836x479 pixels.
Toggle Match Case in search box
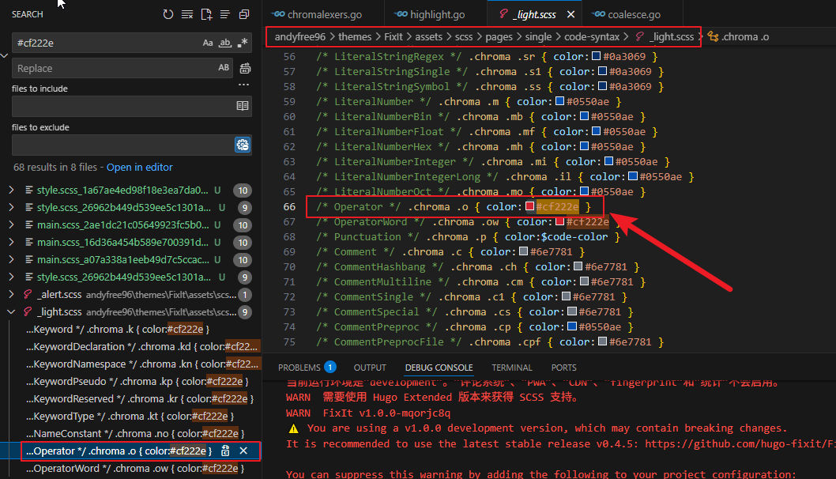point(208,43)
